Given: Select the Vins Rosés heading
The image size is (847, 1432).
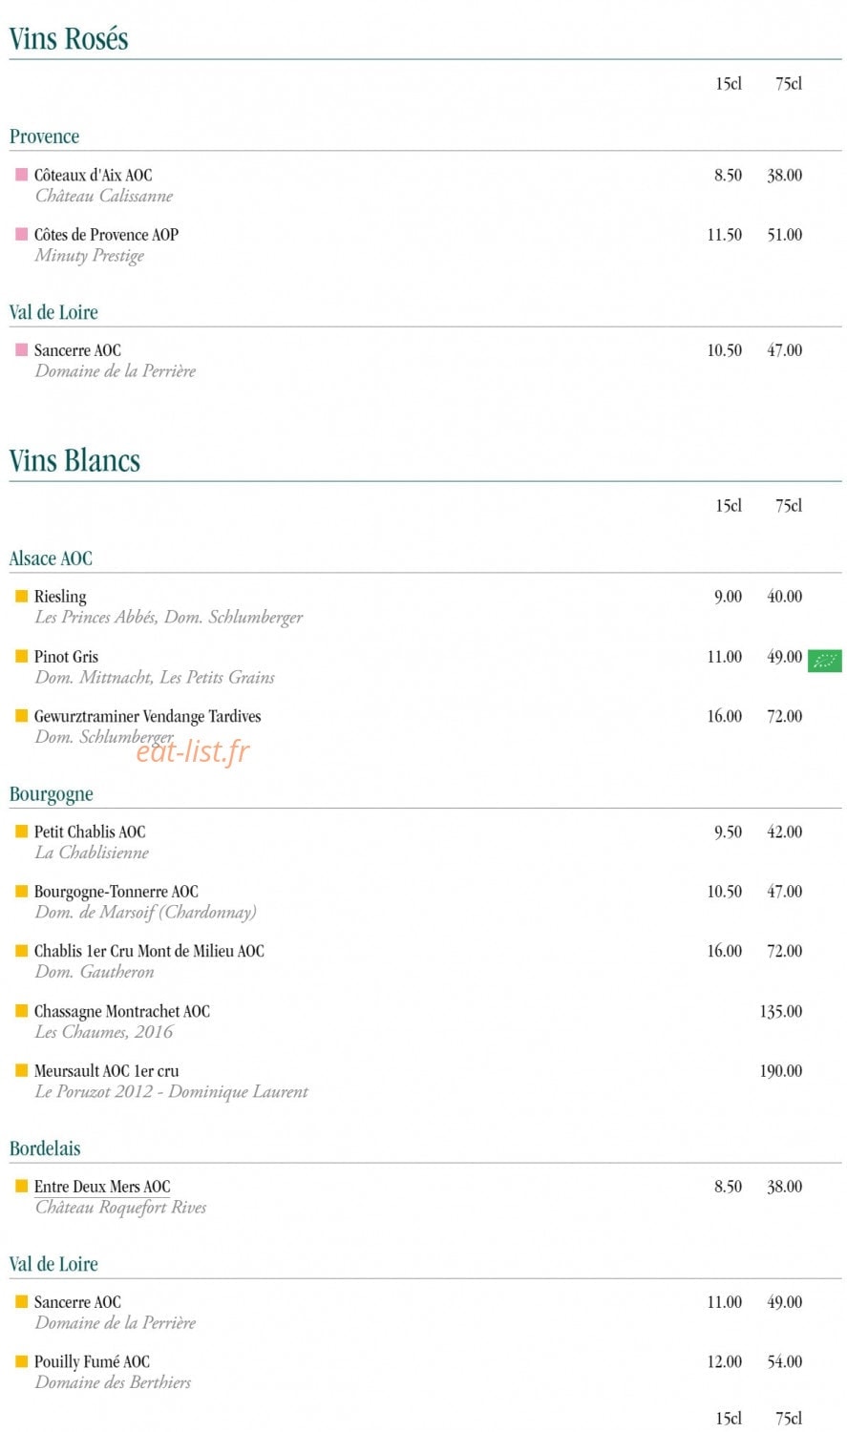Looking at the screenshot, I should tap(69, 38).
